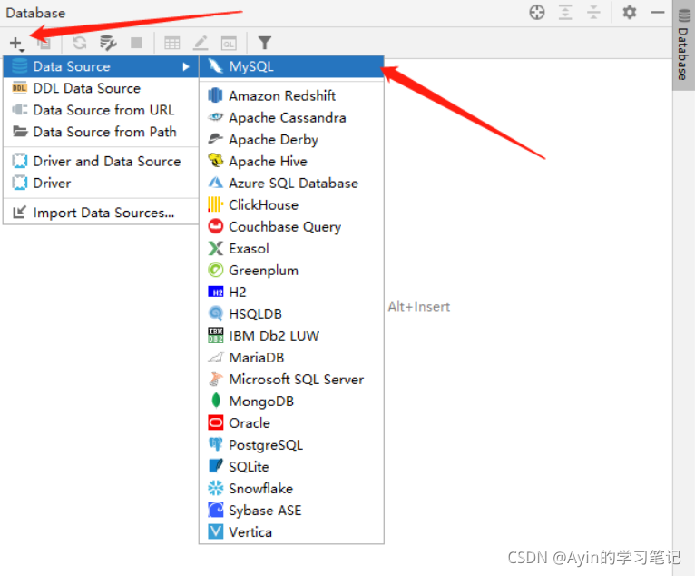
Task: Click the Stop square icon
Action: coord(136,43)
